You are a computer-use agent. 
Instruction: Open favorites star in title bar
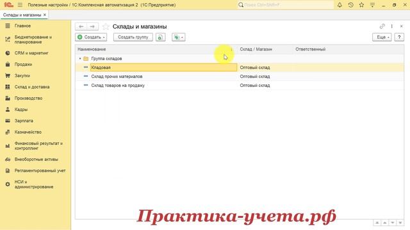point(361,4)
